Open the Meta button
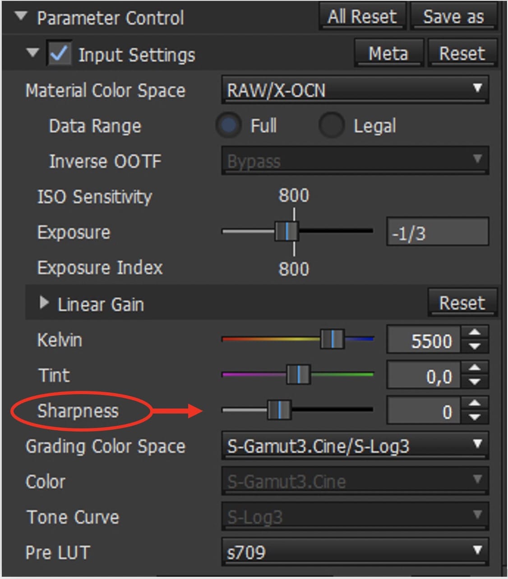The image size is (508, 579). (388, 53)
